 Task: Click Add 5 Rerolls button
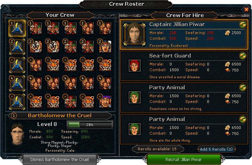coord(217,149)
